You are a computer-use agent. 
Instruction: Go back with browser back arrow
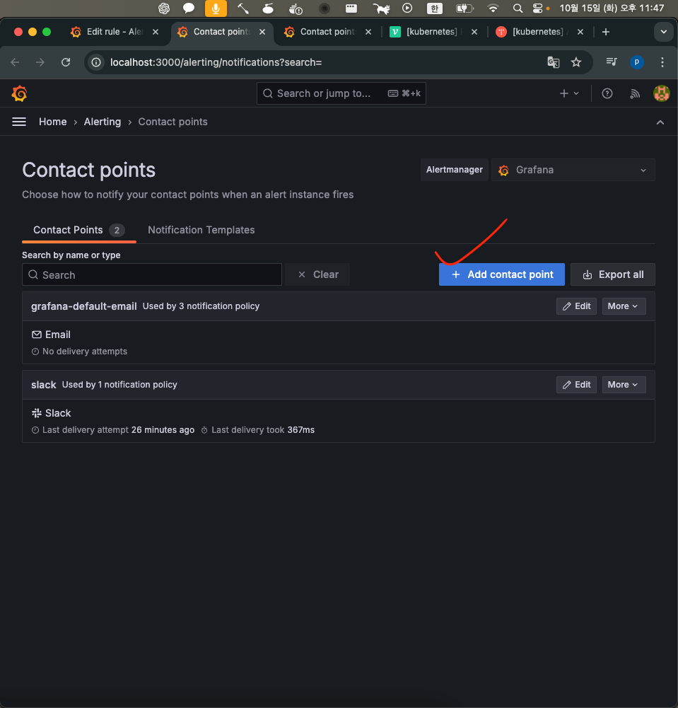pos(16,62)
